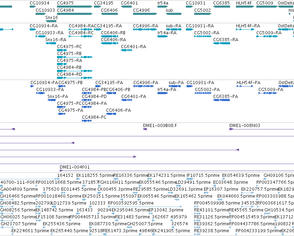Click transcript label CG4996-RA
This screenshot has width=294, height=236.
146,26
